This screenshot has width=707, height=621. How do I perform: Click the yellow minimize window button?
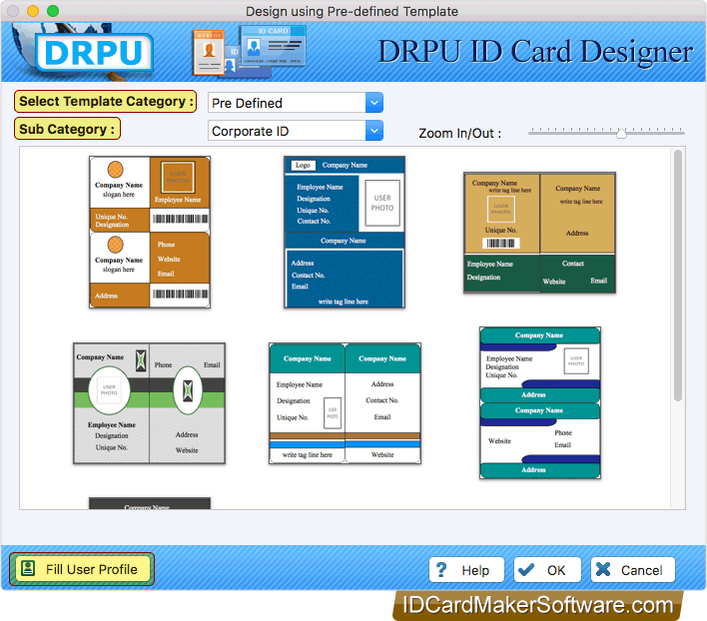[33, 11]
